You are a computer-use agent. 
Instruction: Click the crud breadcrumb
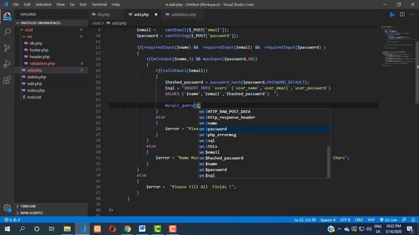click(x=96, y=23)
